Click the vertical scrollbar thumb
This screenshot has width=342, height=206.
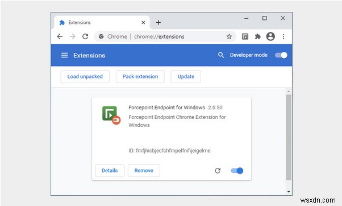pos(289,137)
